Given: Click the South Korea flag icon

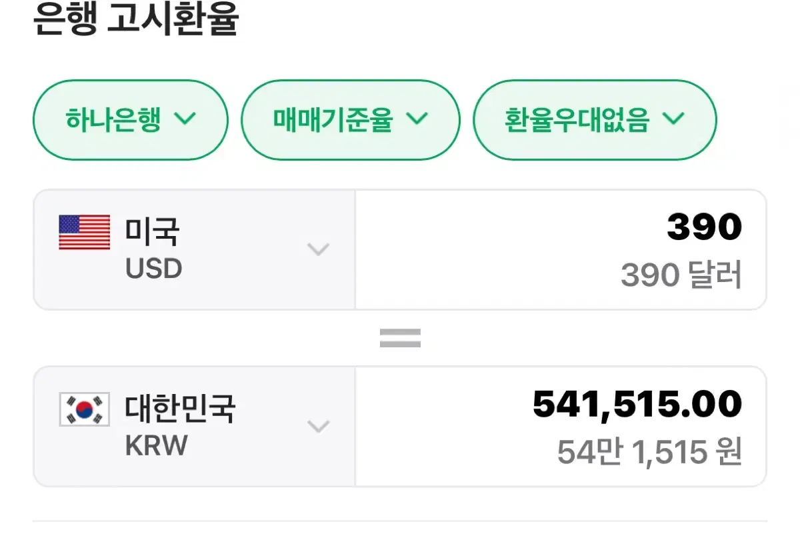Looking at the screenshot, I should point(85,409).
